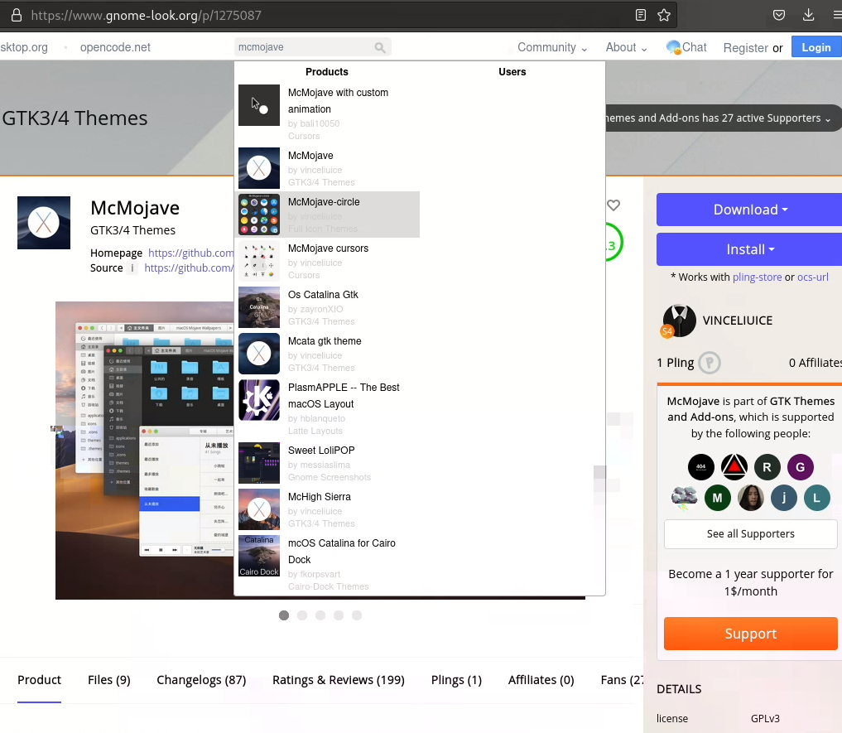Click the green M supporter avatar

coord(718,498)
